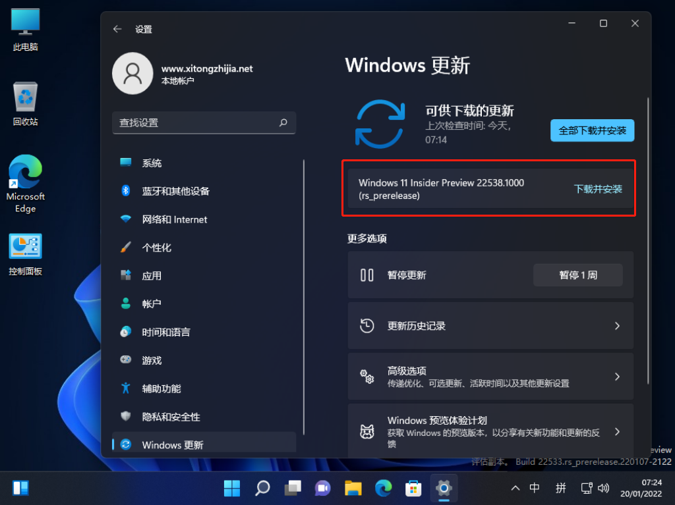Image resolution: width=675 pixels, height=505 pixels.
Task: Click the Bluetooth icon for 蓝牙和其他设备
Action: (x=126, y=190)
